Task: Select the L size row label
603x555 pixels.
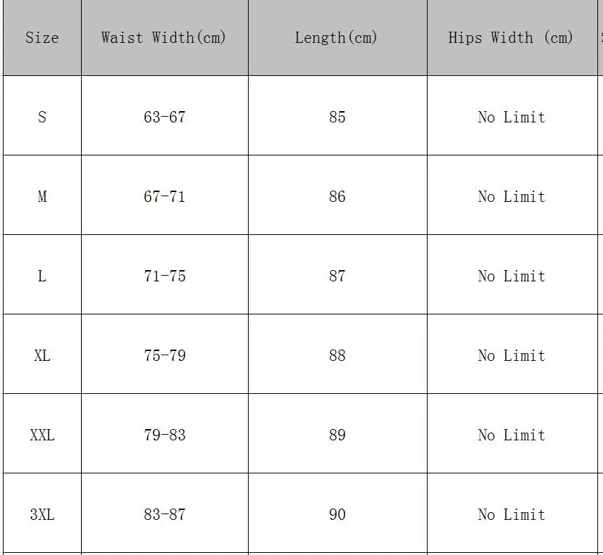Action: click(42, 276)
